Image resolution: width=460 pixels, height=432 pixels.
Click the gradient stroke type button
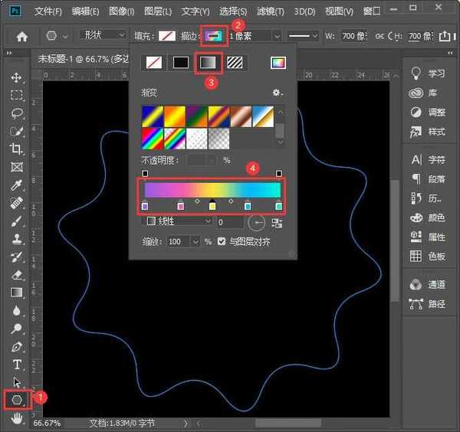[x=208, y=64]
